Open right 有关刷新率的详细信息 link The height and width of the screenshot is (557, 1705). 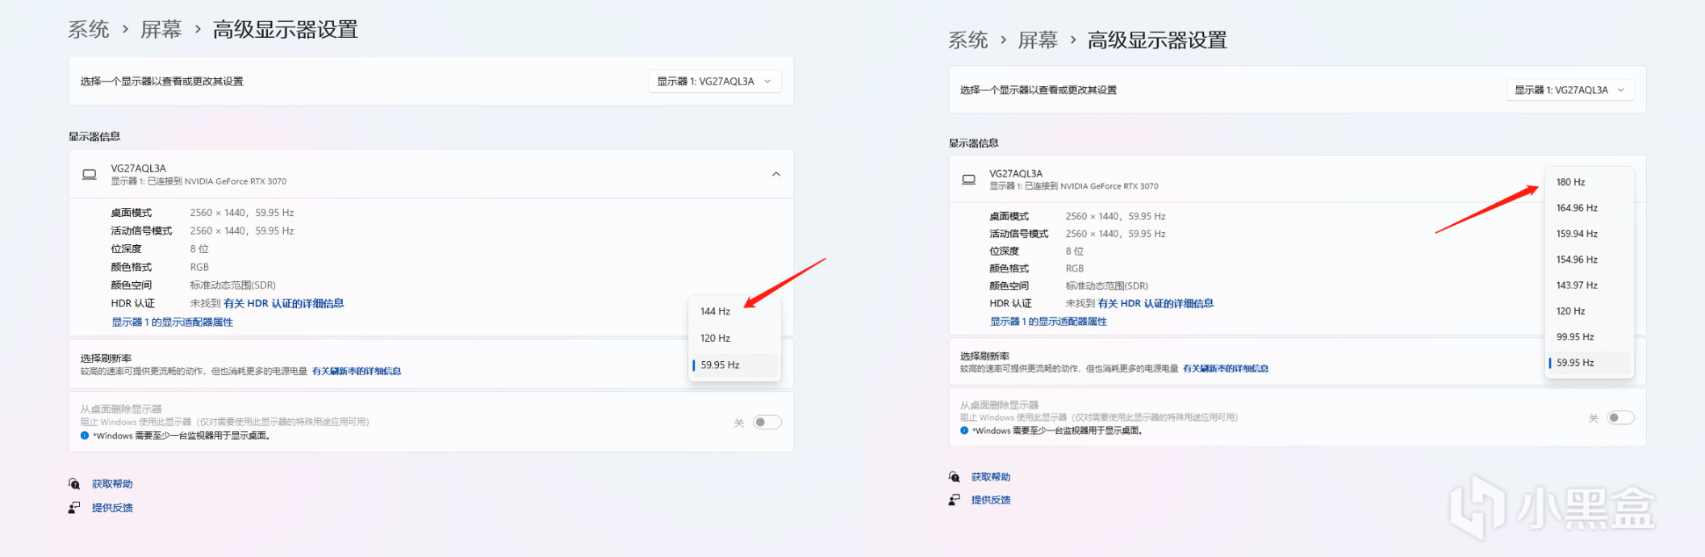[x=1225, y=368]
